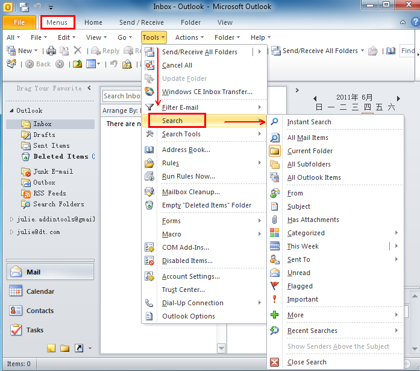Open the Actions dropdown menu
The width and height of the screenshot is (420, 371).
(189, 37)
